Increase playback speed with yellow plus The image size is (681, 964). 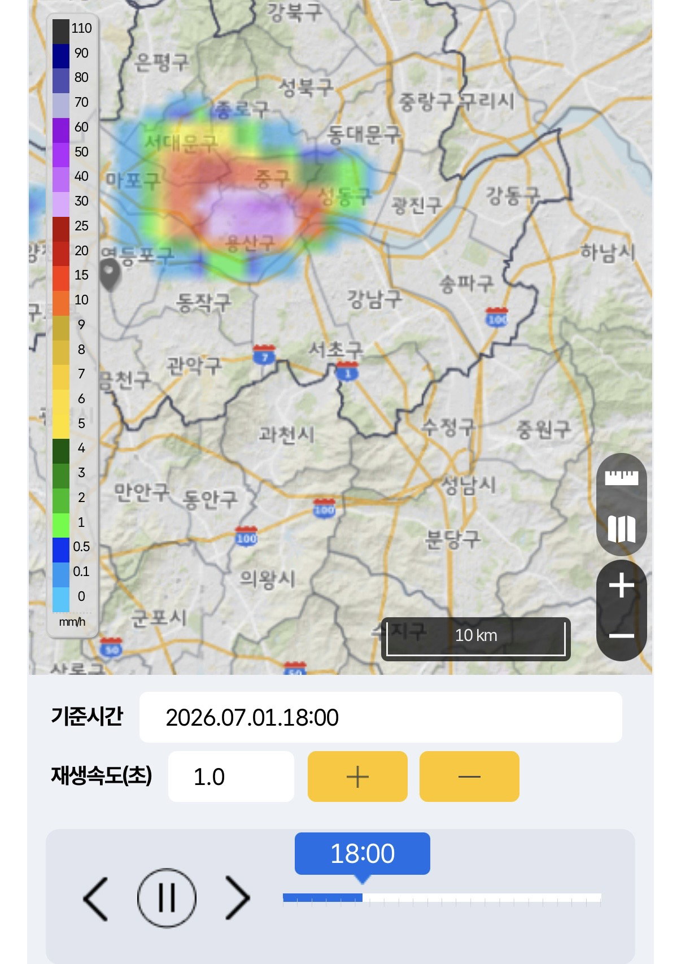pos(357,777)
